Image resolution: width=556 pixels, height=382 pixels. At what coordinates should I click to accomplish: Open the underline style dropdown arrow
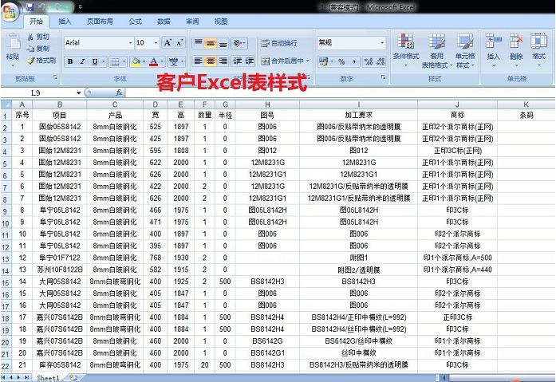[103, 61]
